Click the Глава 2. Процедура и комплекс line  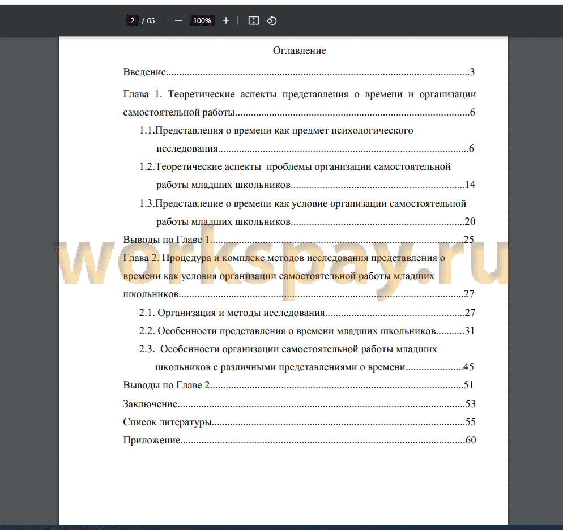pyautogui.click(x=284, y=258)
